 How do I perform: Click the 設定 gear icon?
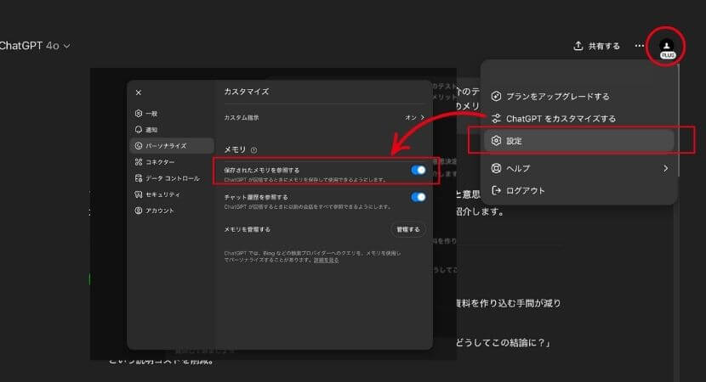click(x=496, y=141)
